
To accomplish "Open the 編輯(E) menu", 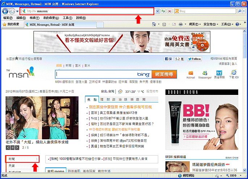I will [21, 18].
